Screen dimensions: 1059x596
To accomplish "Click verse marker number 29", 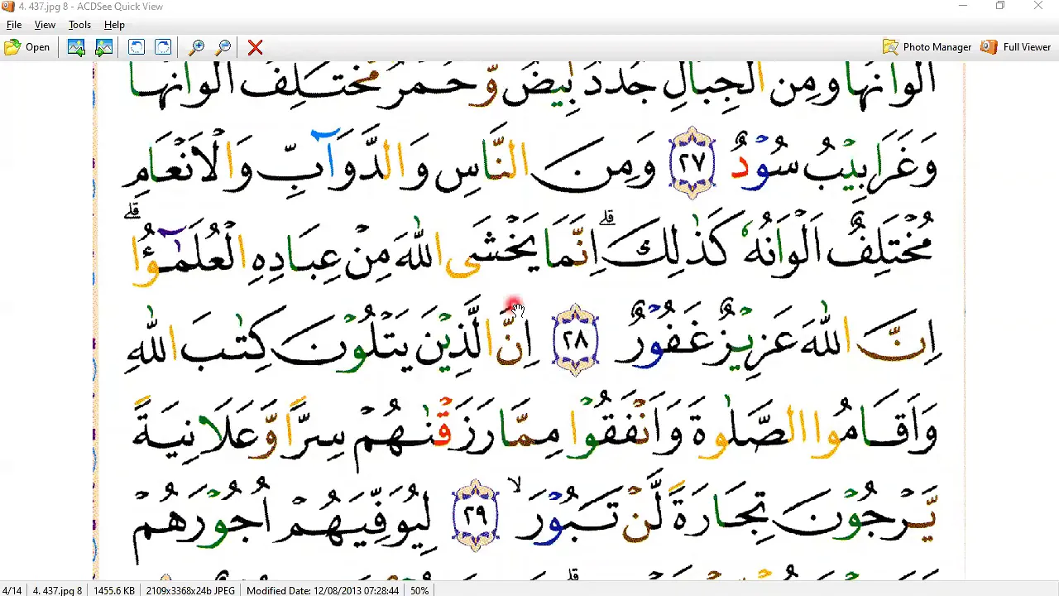I will click(476, 515).
